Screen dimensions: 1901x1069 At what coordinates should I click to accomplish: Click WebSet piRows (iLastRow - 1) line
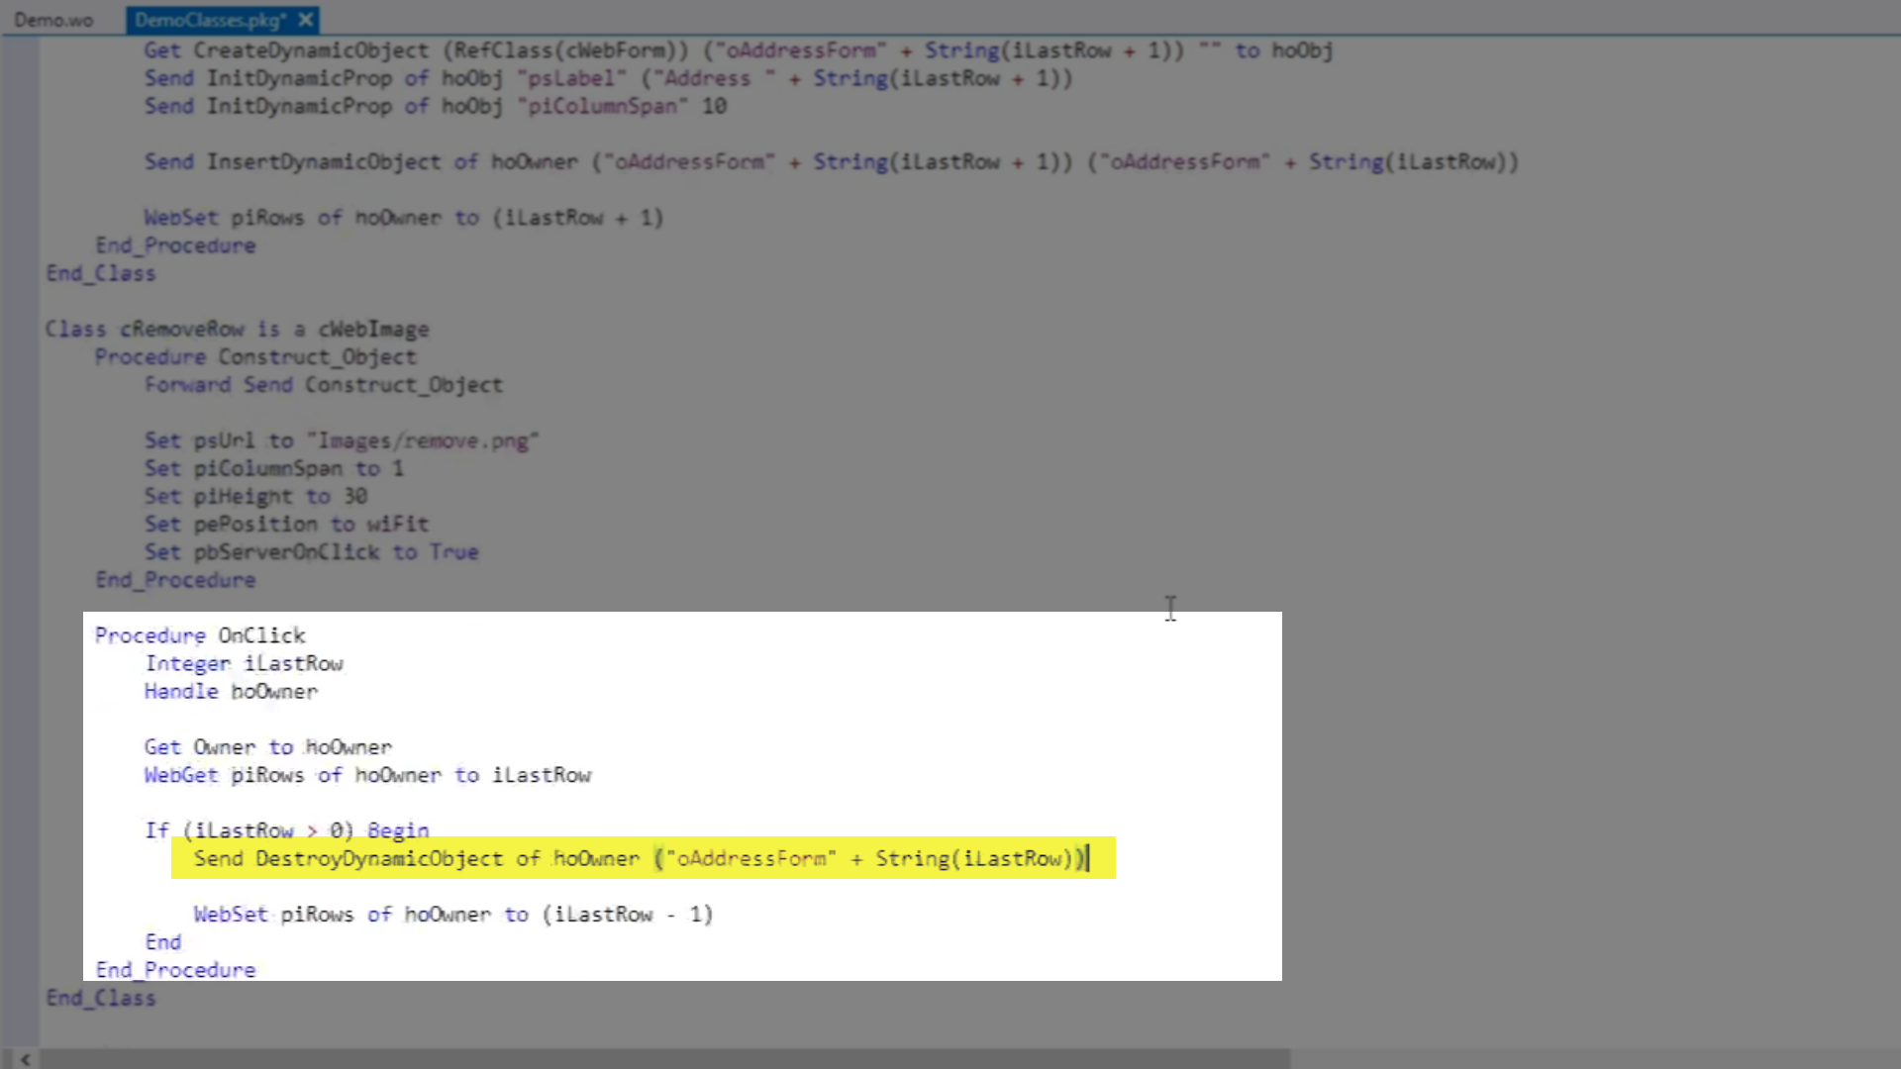click(x=452, y=915)
